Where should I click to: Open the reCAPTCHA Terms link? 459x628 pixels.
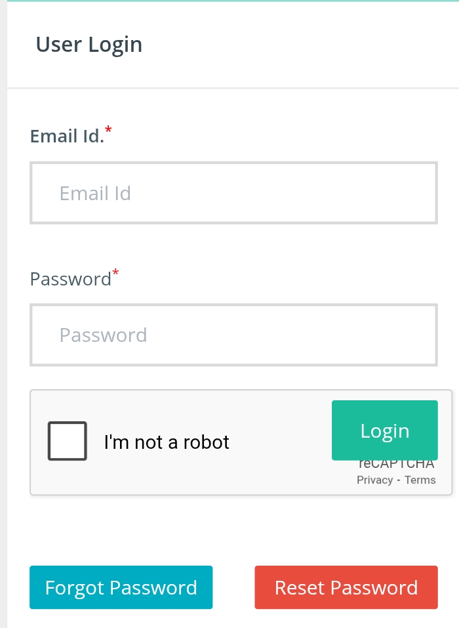(420, 480)
